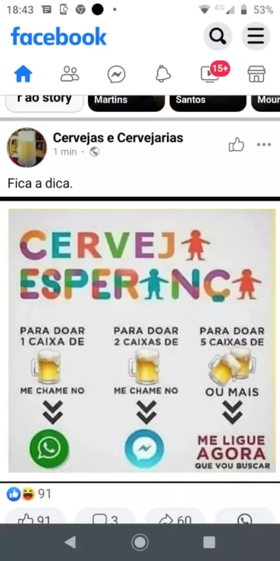View the Santos story card
This screenshot has height=561, width=280.
tap(208, 103)
